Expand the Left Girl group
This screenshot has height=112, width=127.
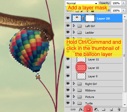pyautogui.click(x=74, y=26)
